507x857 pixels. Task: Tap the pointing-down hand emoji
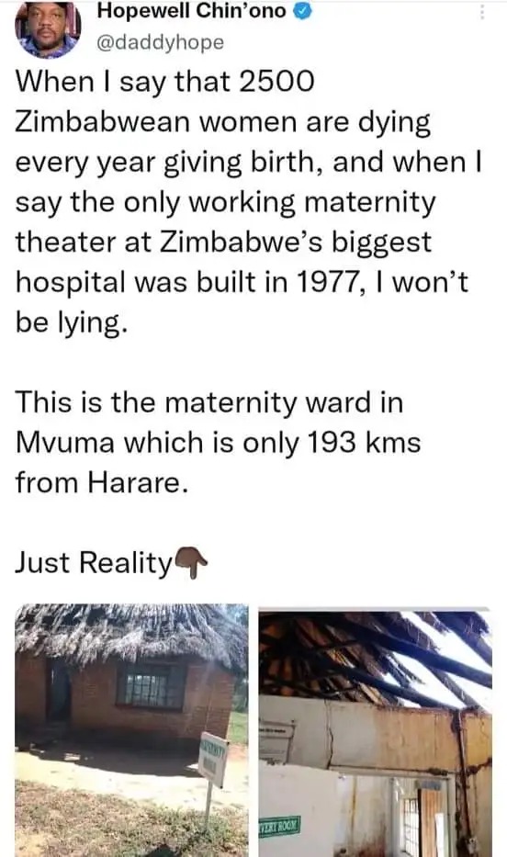coord(189,561)
